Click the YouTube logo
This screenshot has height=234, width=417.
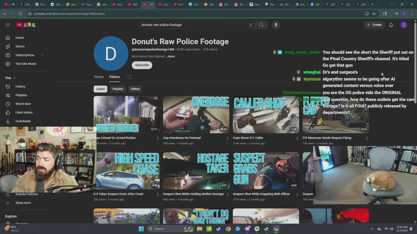click(x=26, y=25)
